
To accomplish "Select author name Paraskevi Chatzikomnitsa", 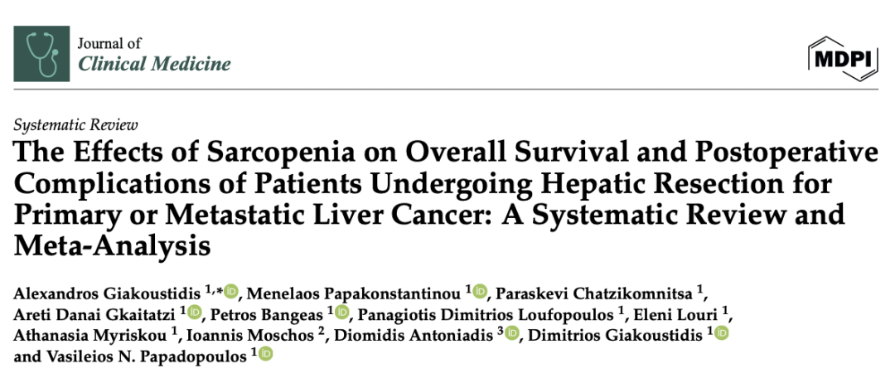I will [595, 293].
